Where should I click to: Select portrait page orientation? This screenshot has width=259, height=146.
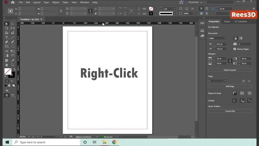click(236, 38)
